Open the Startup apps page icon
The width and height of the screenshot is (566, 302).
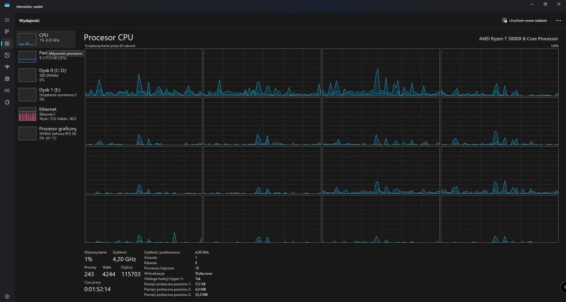point(7,67)
